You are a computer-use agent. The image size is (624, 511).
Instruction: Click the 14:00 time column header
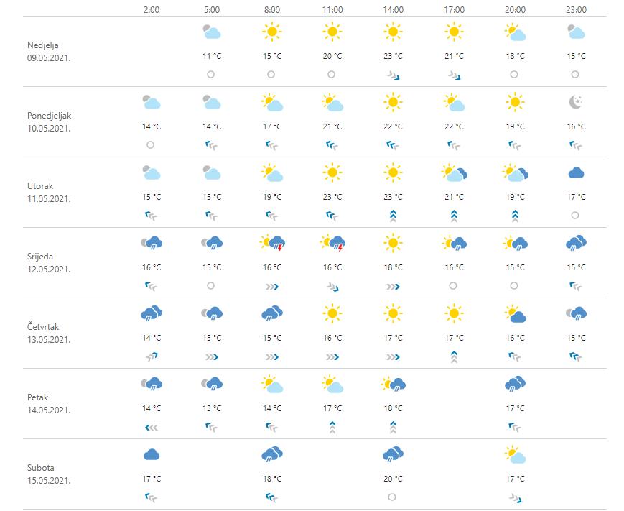click(x=393, y=9)
